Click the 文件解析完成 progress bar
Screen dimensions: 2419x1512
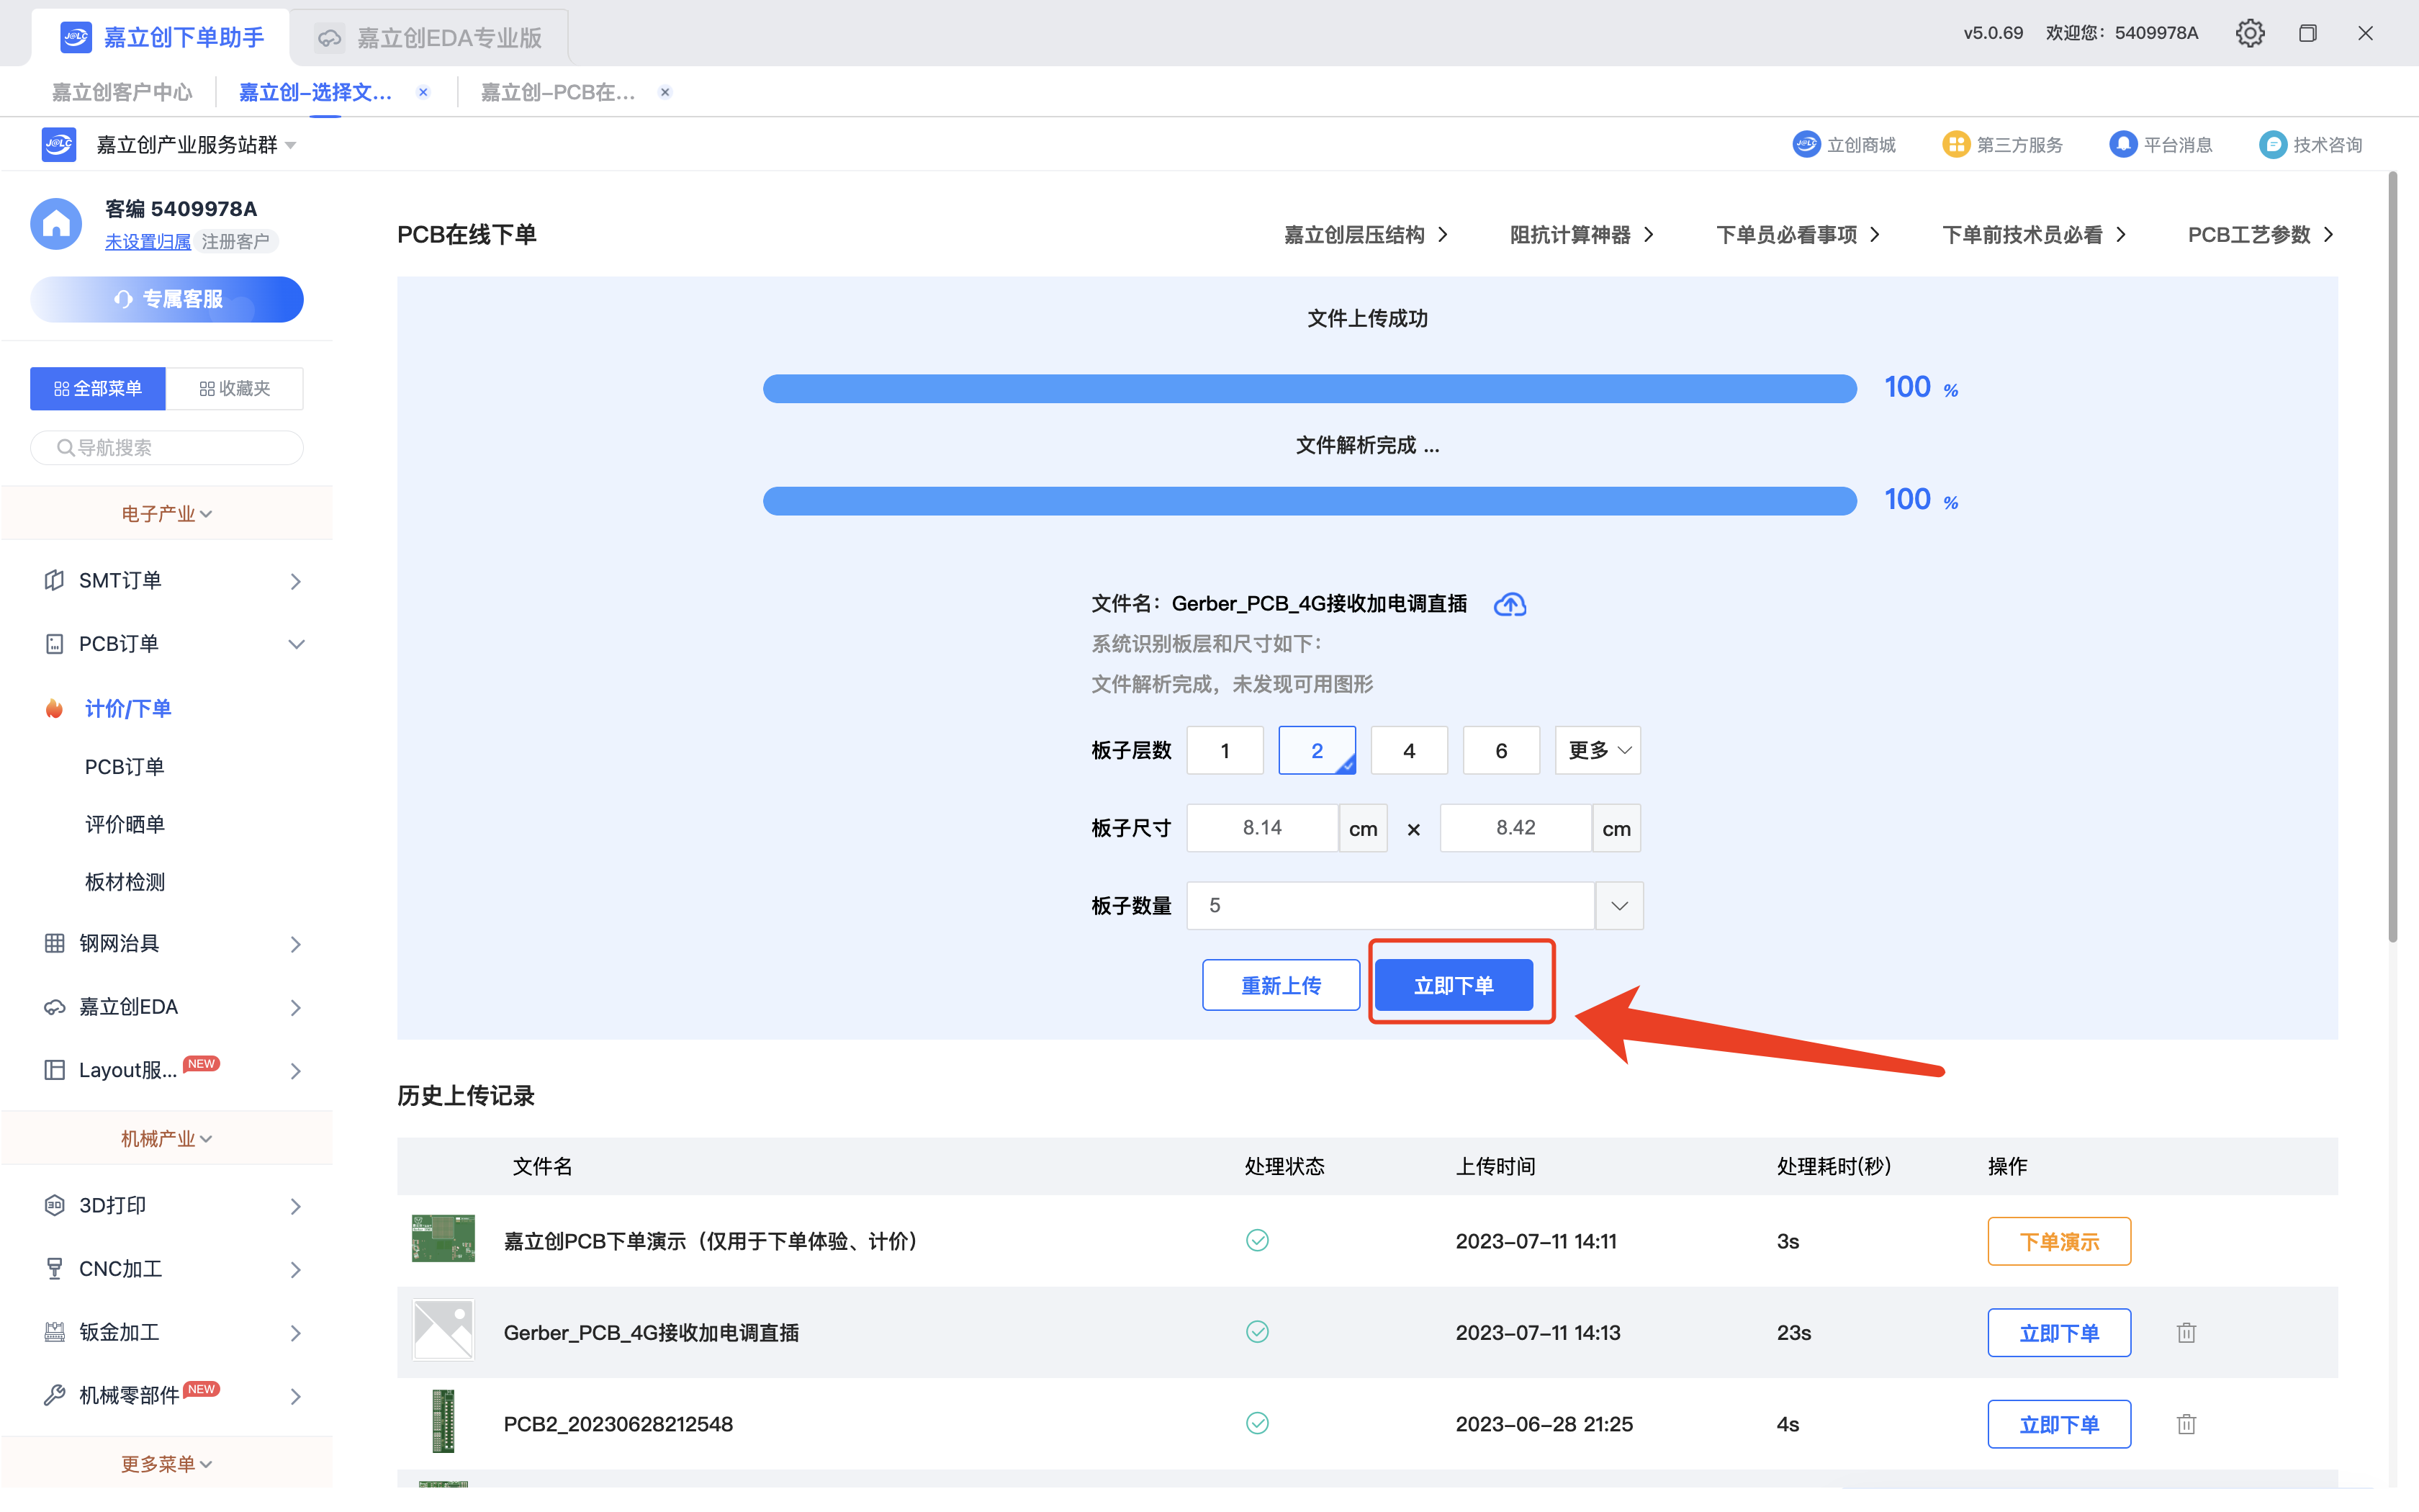click(1310, 500)
